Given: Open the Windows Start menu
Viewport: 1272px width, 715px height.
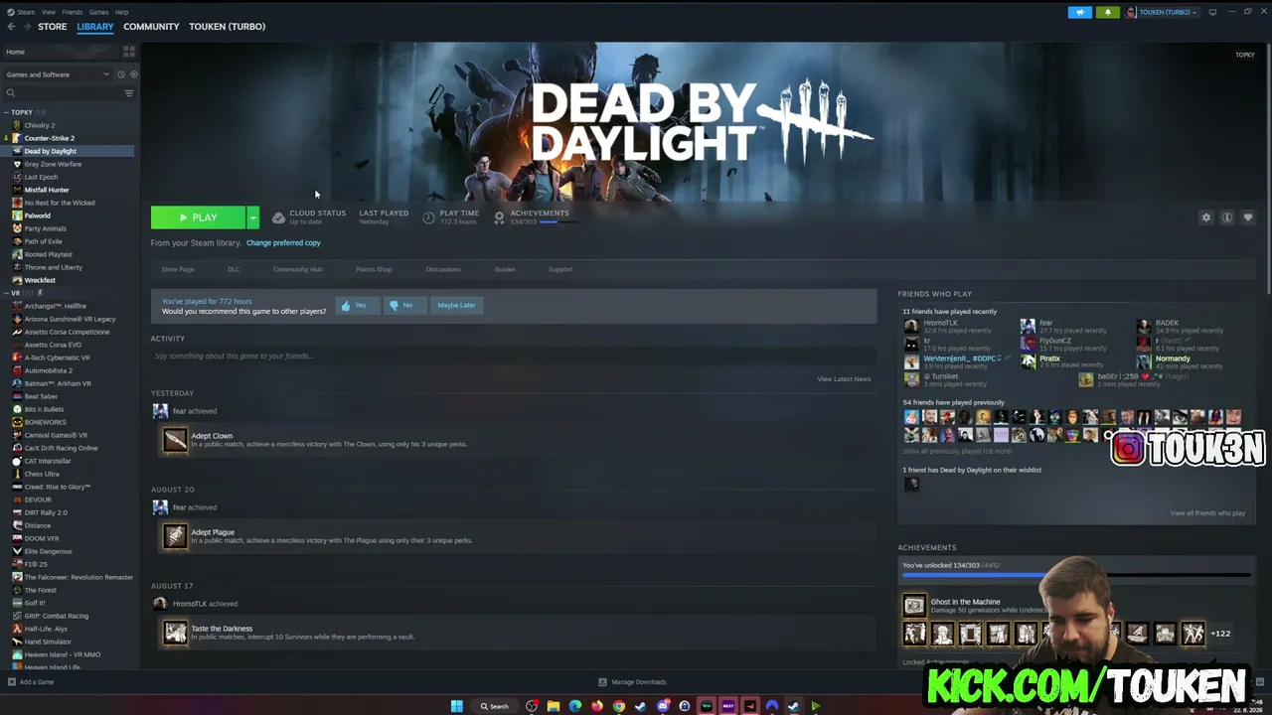Looking at the screenshot, I should pos(457,706).
